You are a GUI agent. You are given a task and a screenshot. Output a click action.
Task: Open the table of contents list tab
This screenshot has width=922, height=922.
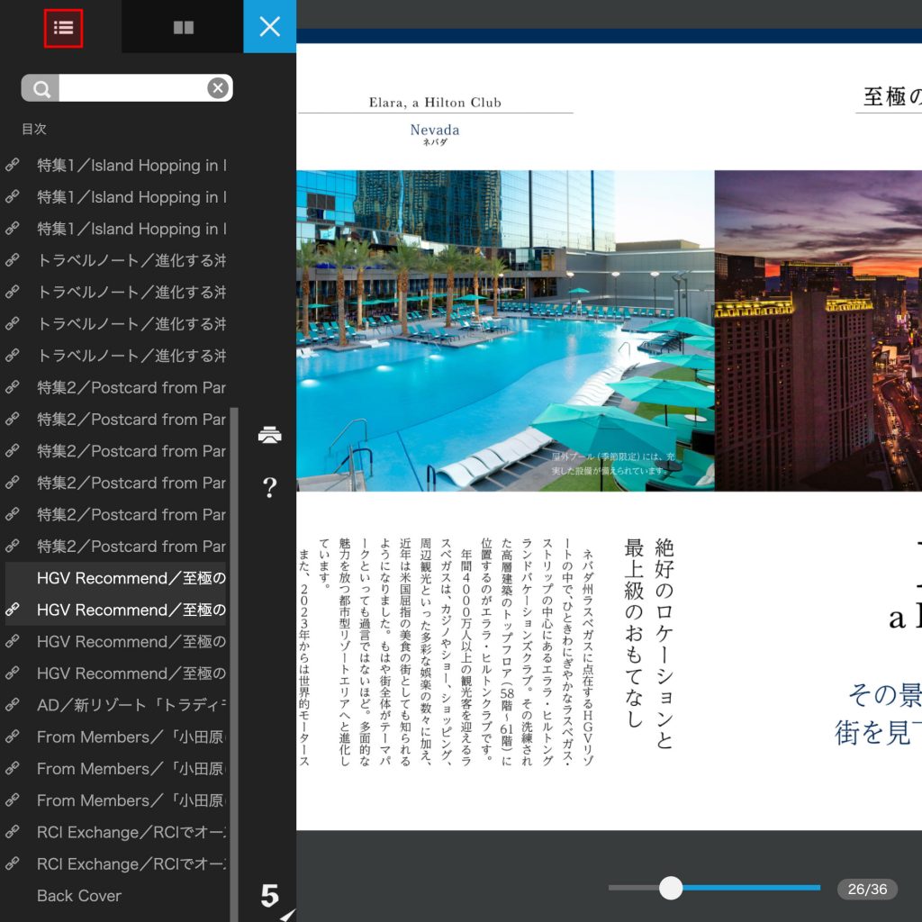coord(63,28)
